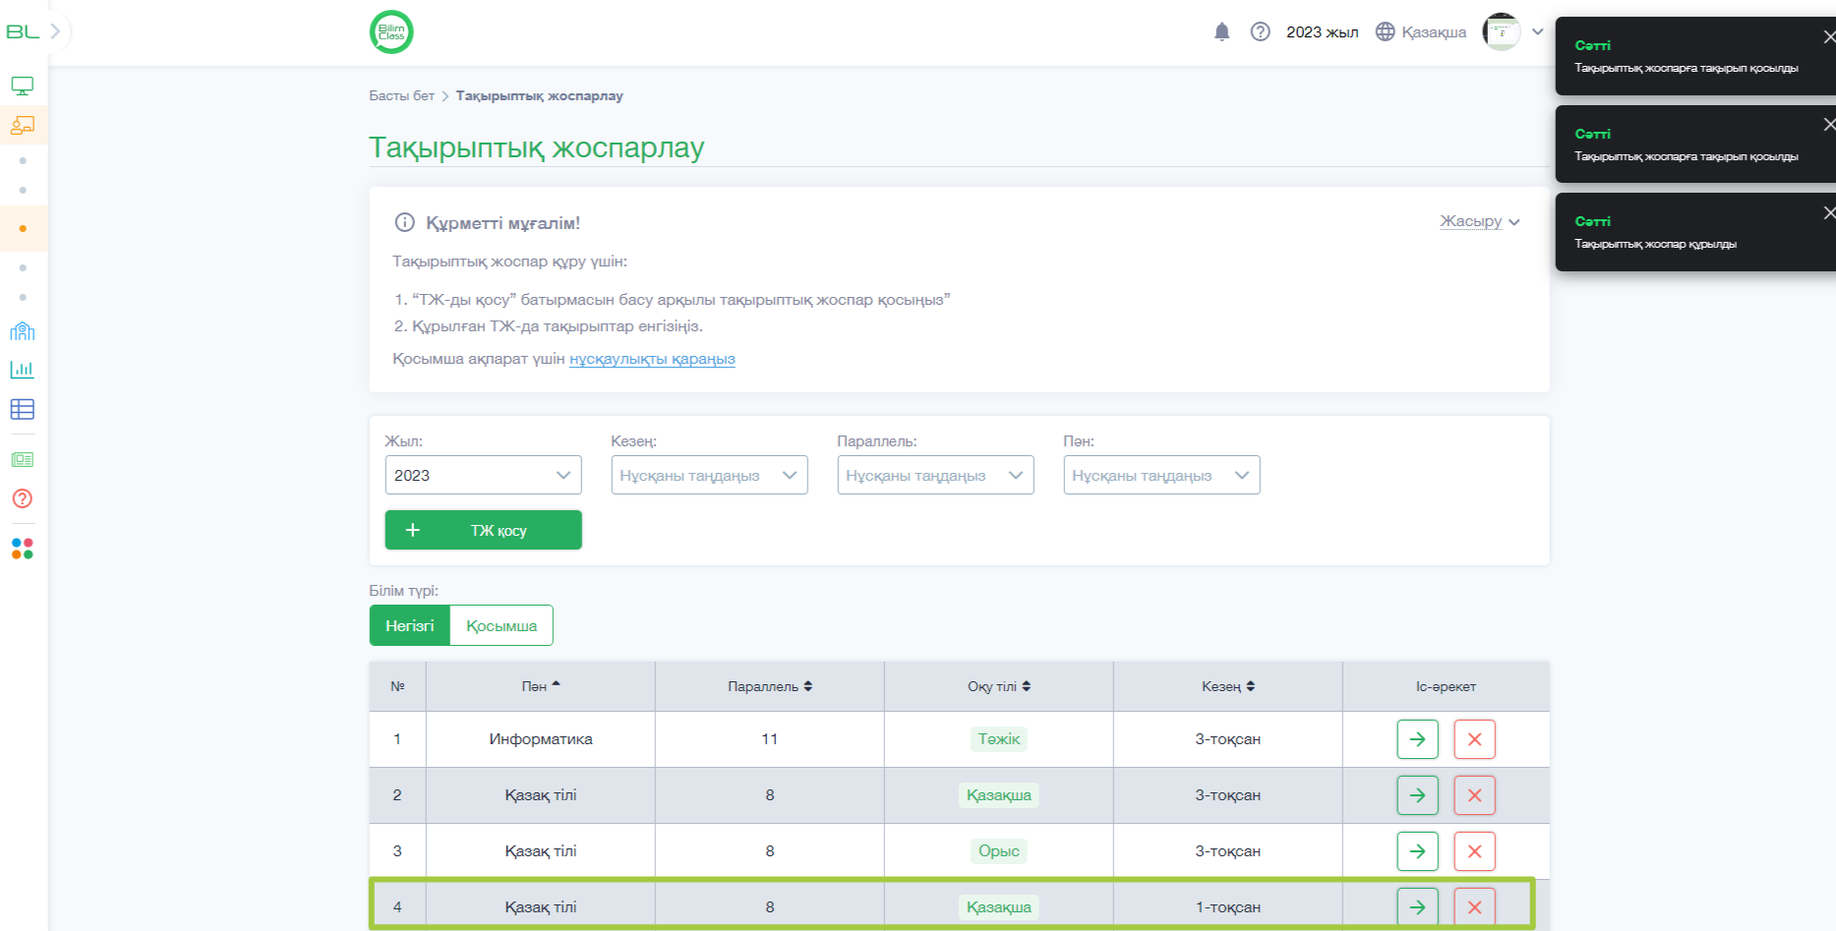The height and width of the screenshot is (931, 1836).
Task: Click the Орыс language tag
Action: coord(999,851)
